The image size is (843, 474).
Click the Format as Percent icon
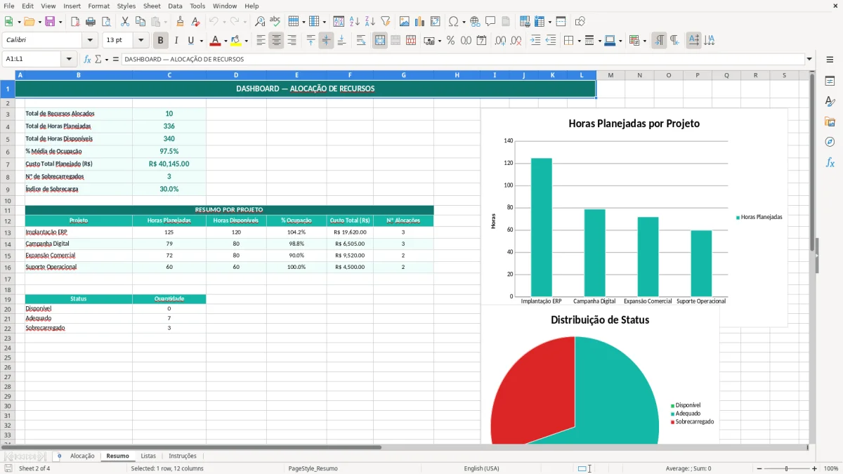450,41
